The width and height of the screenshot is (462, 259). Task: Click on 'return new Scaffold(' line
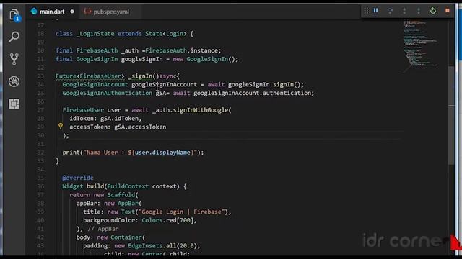pyautogui.click(x=104, y=195)
